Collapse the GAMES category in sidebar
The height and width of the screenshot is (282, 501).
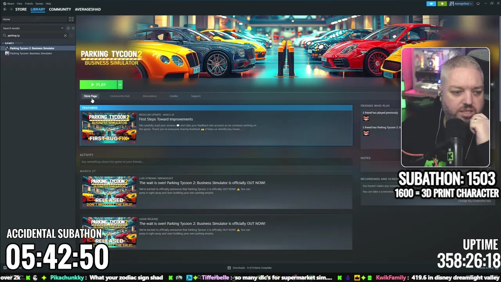pos(3,43)
